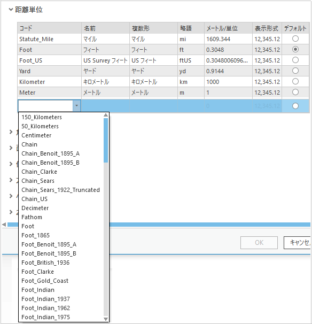Set Statute_Mile as default unit
The image size is (312, 324).
coord(295,38)
